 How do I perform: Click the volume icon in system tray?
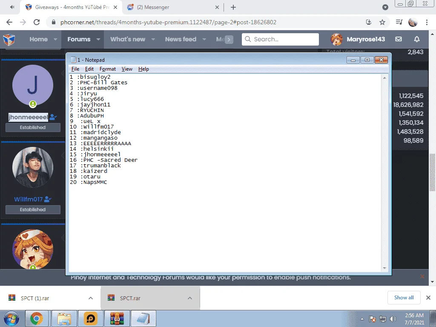(393, 319)
